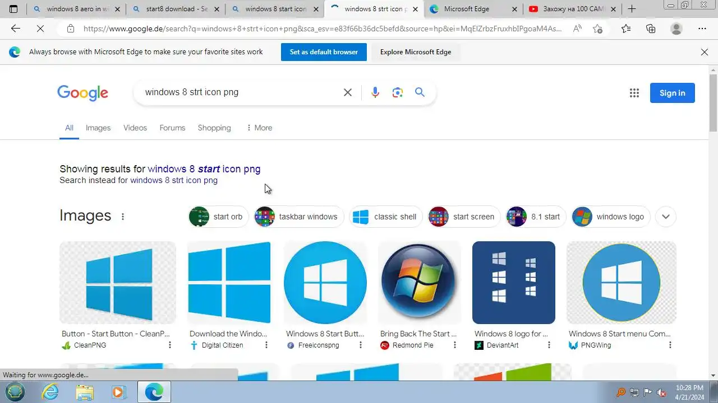Open the browser profile icon

tap(676, 29)
